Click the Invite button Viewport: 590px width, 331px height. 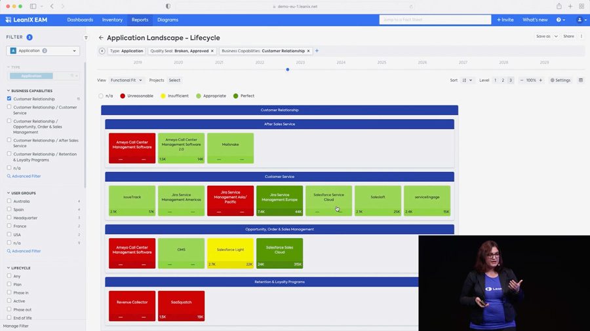coord(505,20)
